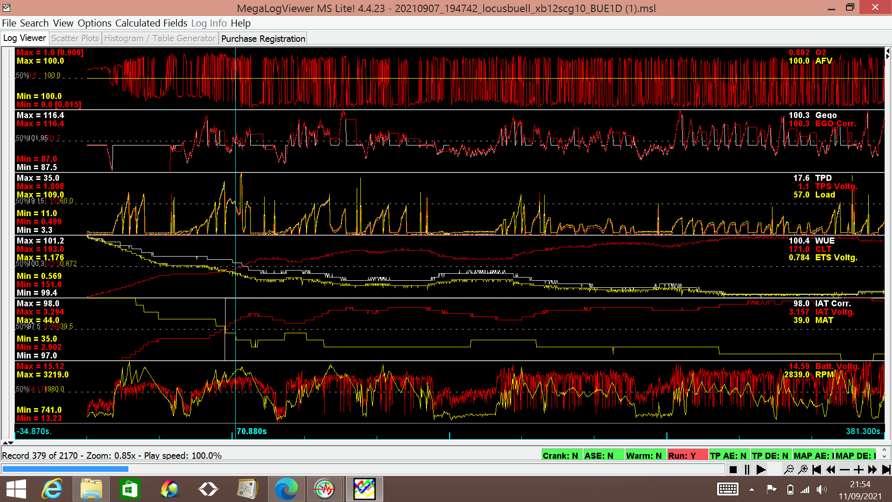Click the playback position progress bar
Screen dimensions: 892x502
tap(363, 469)
